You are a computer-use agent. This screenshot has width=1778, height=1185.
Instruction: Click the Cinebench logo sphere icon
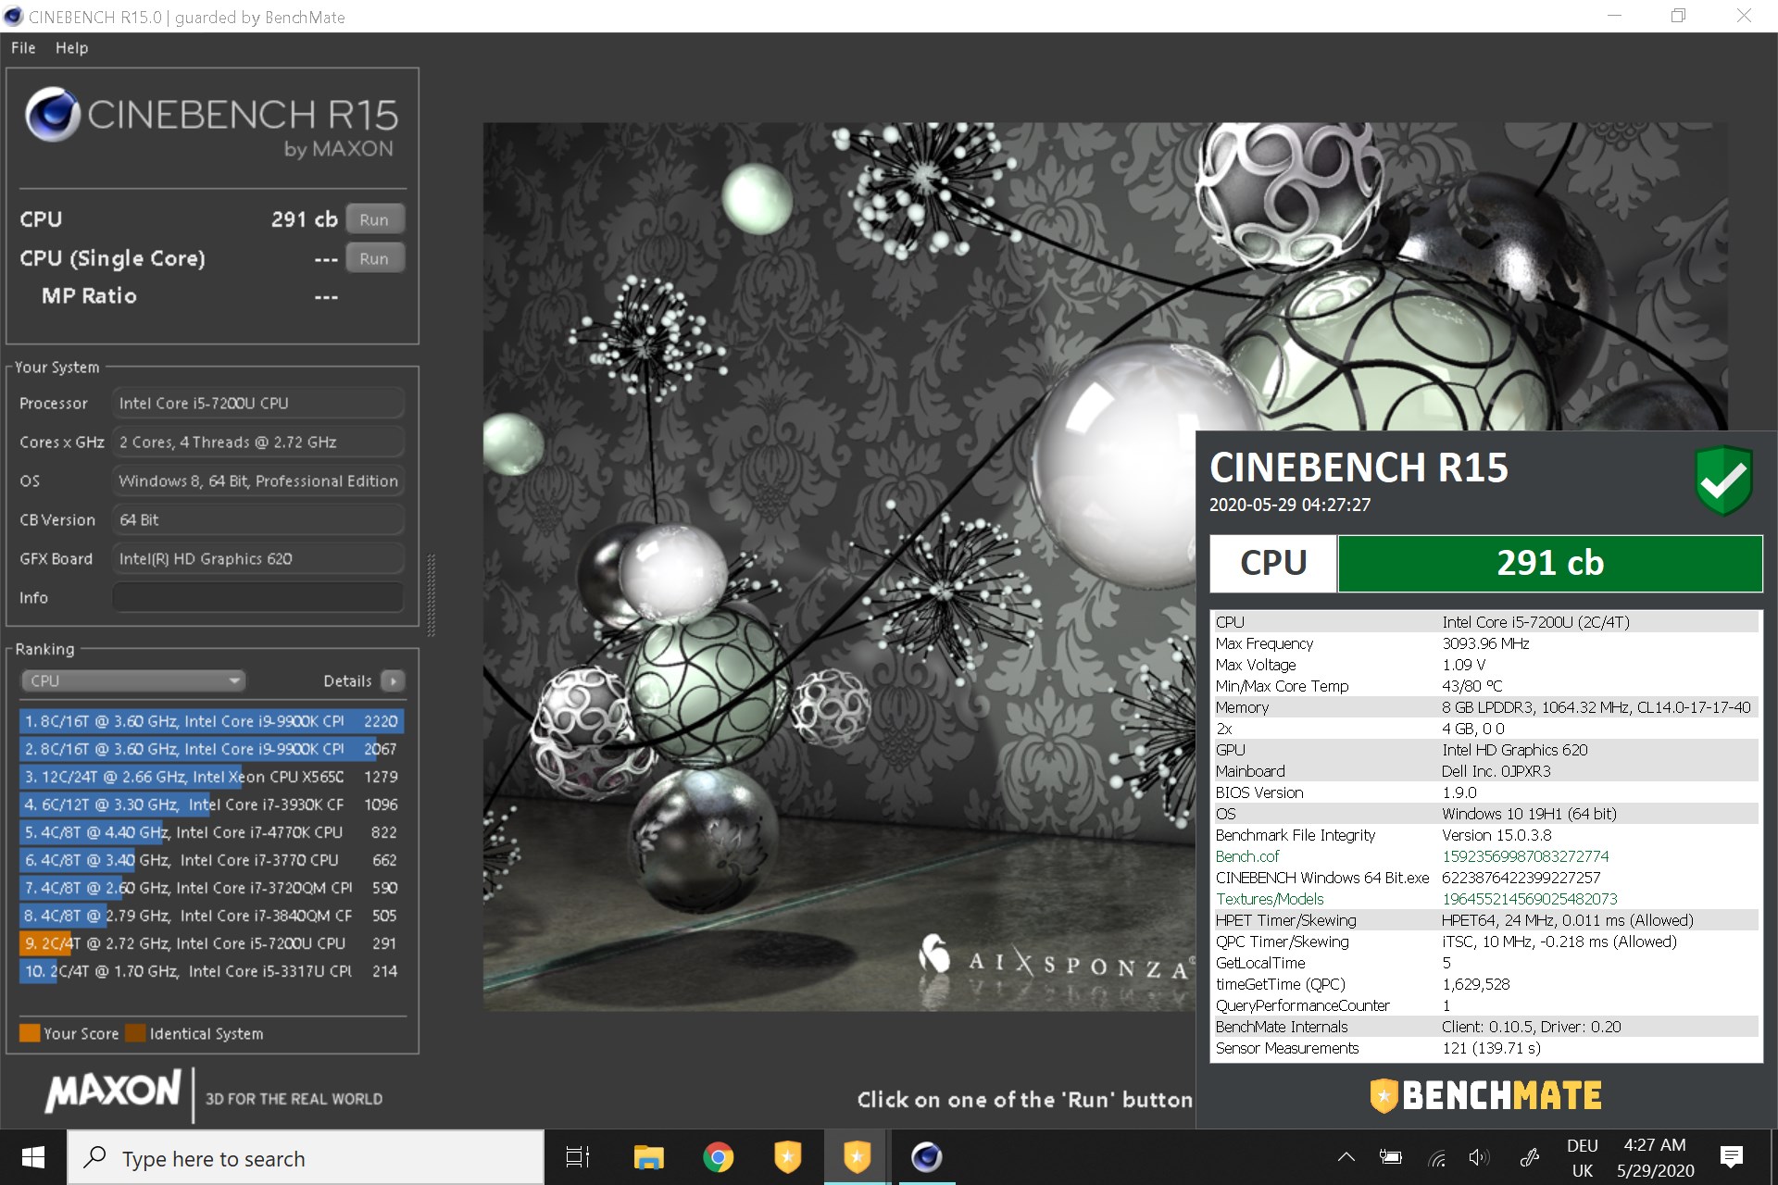[52, 115]
